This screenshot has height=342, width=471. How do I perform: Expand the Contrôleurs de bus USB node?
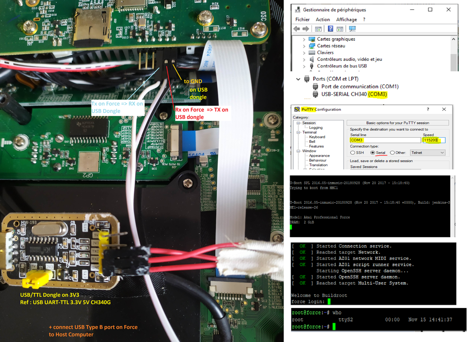(304, 66)
